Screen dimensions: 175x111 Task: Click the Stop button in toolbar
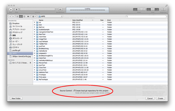[16, 9]
